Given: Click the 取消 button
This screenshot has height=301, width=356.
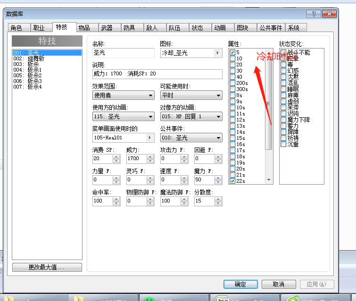Looking at the screenshot, I should [279, 284].
